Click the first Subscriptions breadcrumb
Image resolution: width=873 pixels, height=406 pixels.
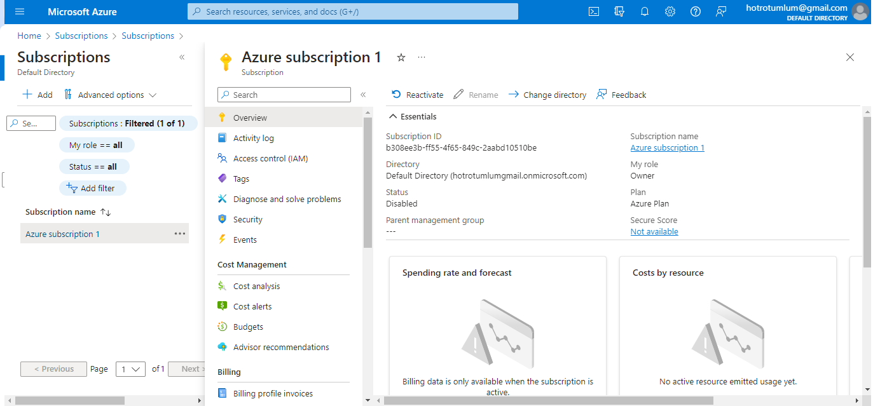tap(81, 36)
